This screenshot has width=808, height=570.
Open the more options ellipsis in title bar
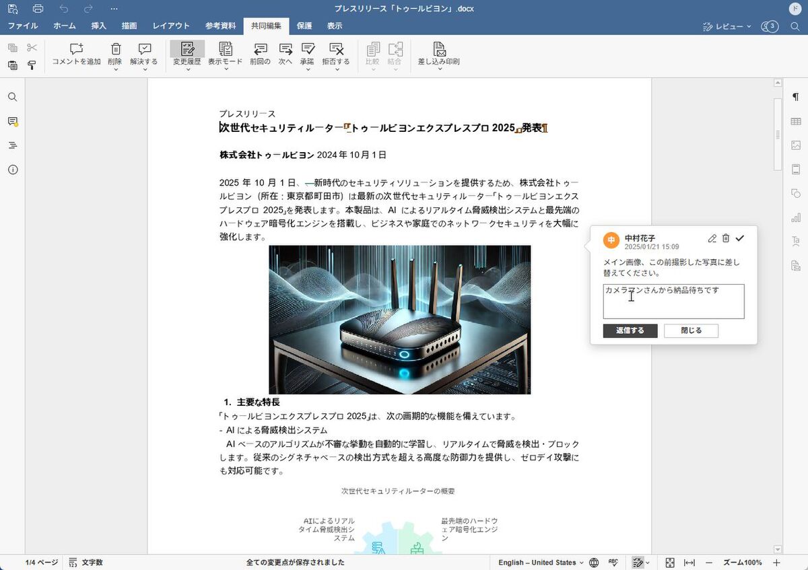[114, 9]
